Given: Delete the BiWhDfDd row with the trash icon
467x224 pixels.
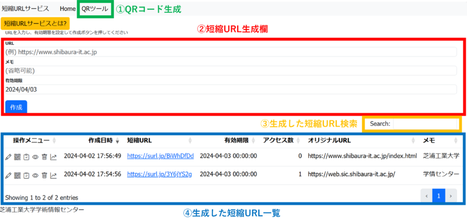Looking at the screenshot, I should (44, 157).
